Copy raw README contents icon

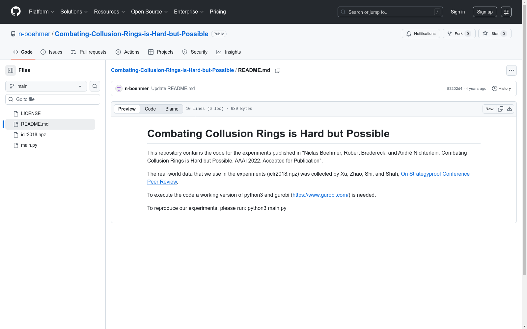tap(500, 109)
